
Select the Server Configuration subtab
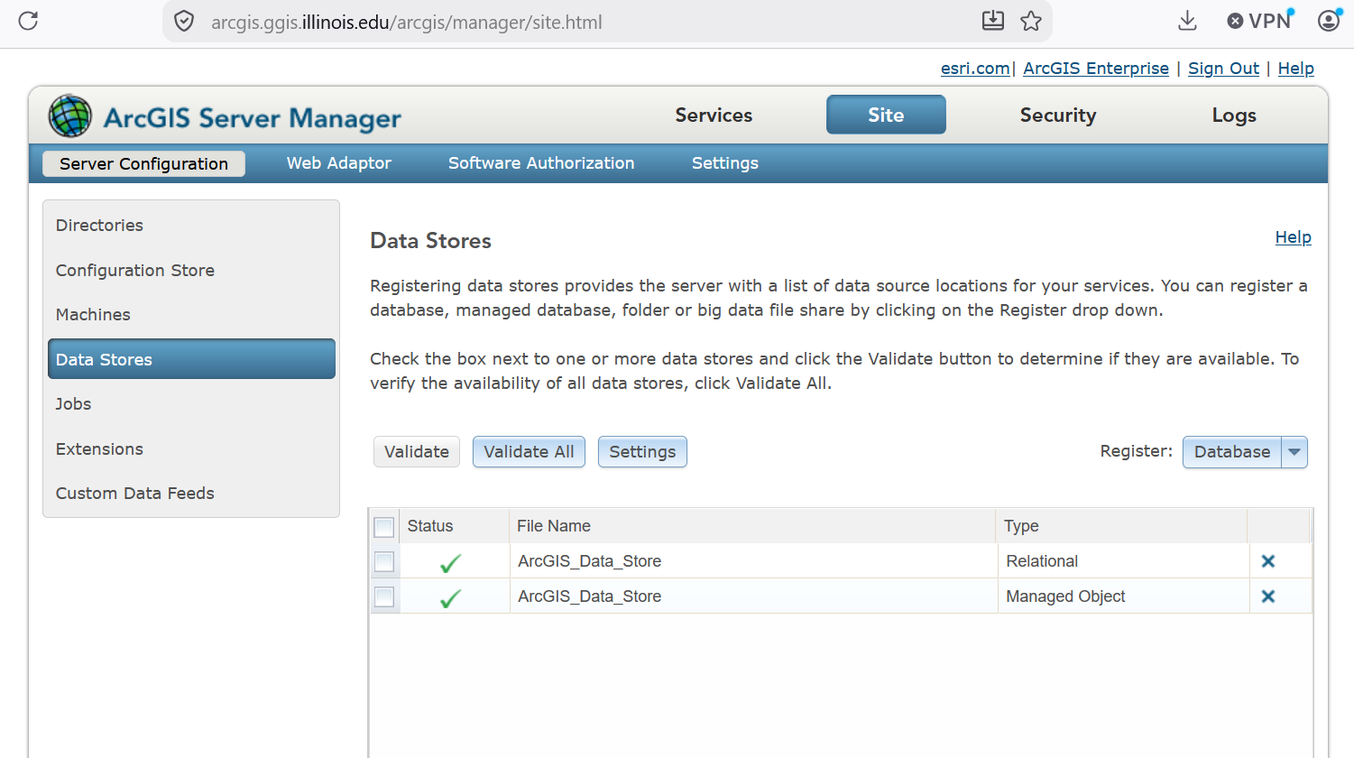144,163
